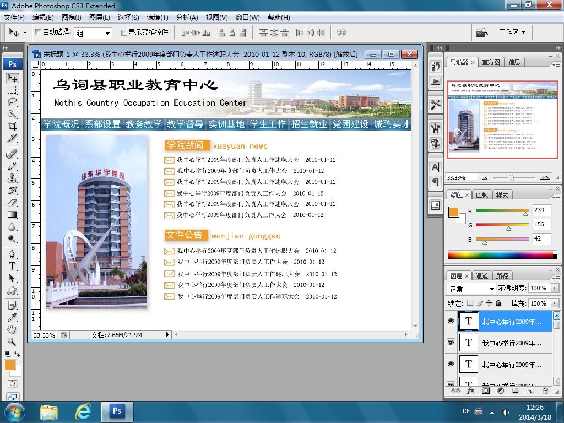Toggle Quick Mask mode icon
The width and height of the screenshot is (564, 423).
pyautogui.click(x=12, y=384)
